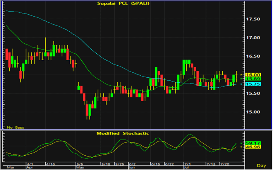Click the Day timeframe label
Screen dimensions: 273x170
pyautogui.click(x=261, y=166)
